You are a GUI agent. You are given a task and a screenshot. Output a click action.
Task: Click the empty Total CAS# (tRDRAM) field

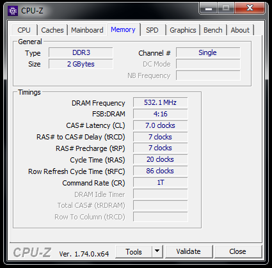point(161,206)
